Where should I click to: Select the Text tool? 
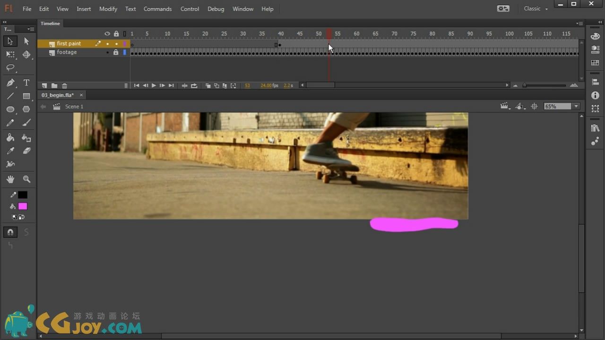tap(26, 83)
